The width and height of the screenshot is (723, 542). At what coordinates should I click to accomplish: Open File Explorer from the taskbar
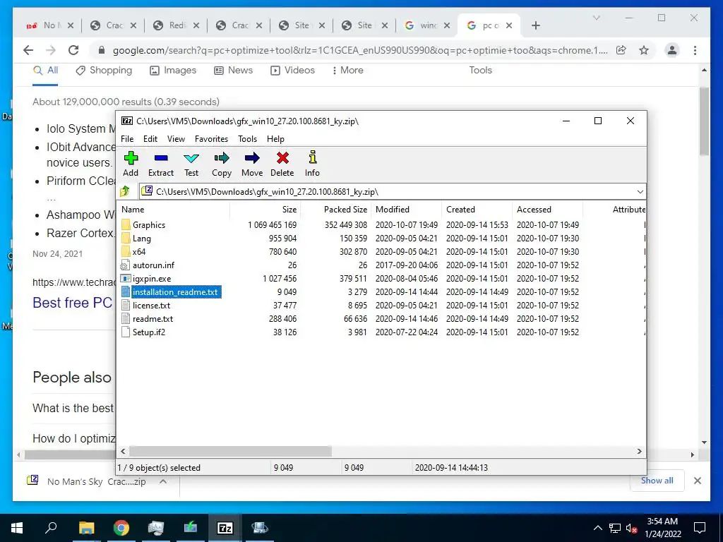pos(86,528)
